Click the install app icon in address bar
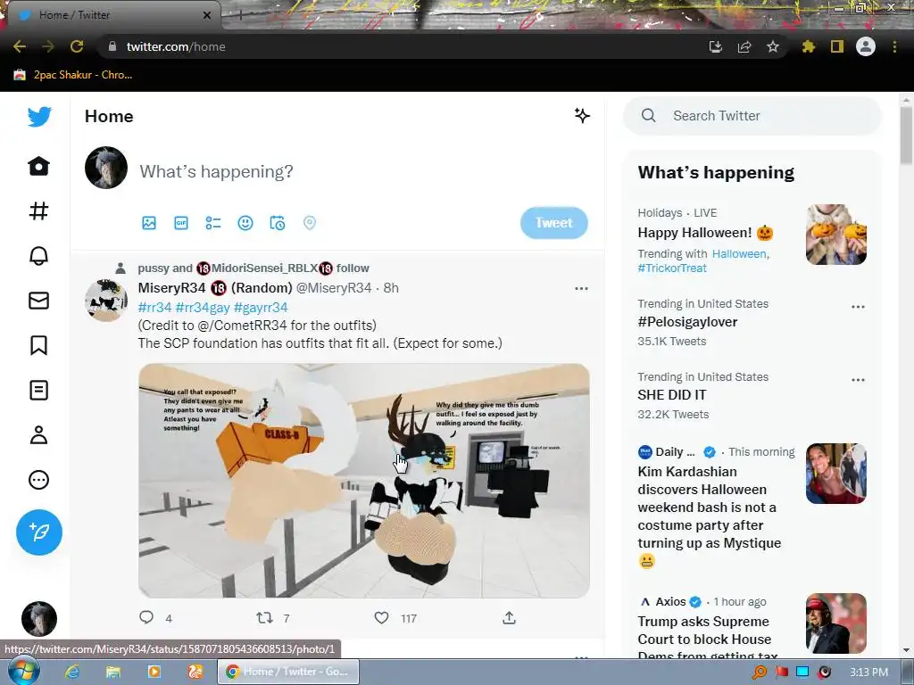Screen dimensions: 914x685 (x=716, y=46)
